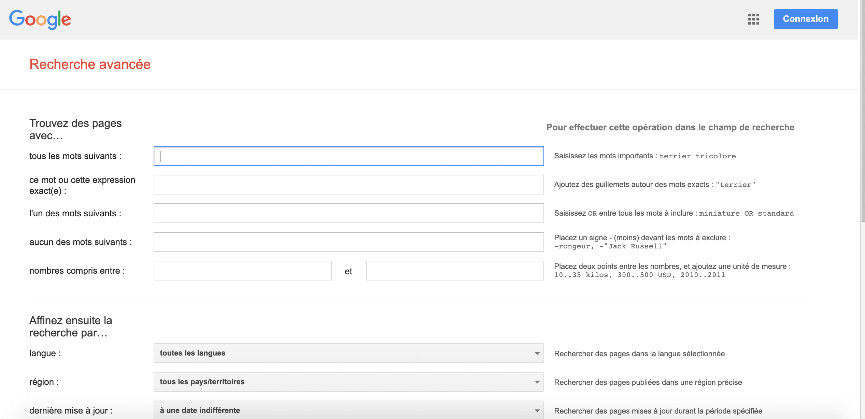Click the 'l'un des mots suivants' field

point(349,213)
